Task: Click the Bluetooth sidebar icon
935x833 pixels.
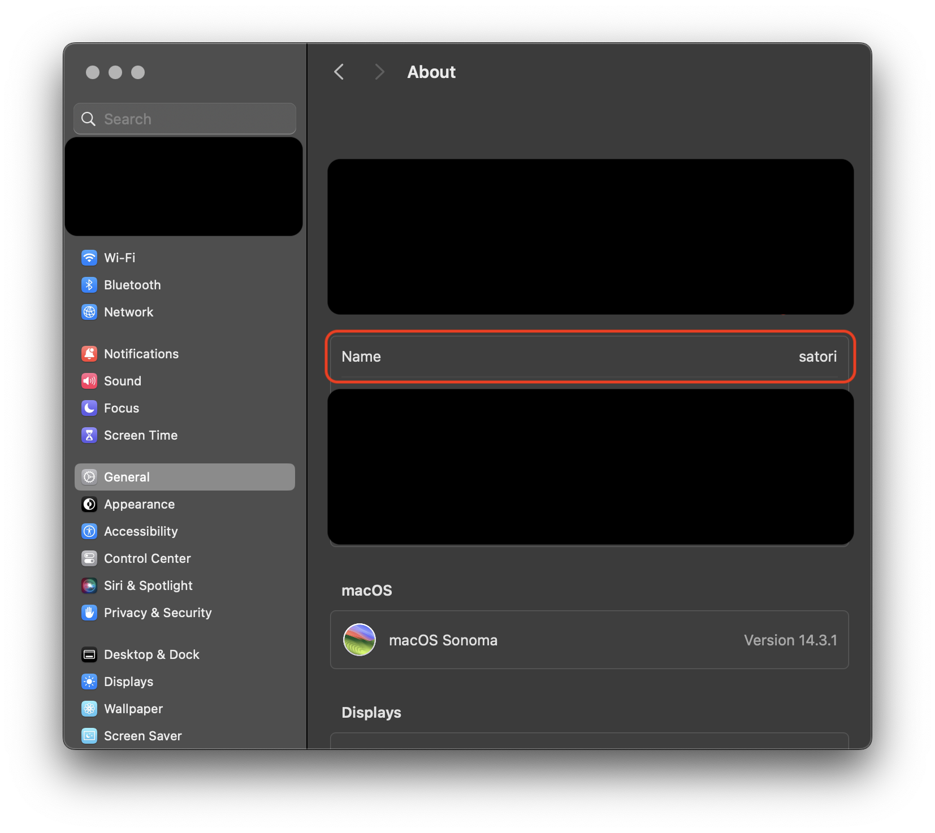Action: pyautogui.click(x=89, y=285)
